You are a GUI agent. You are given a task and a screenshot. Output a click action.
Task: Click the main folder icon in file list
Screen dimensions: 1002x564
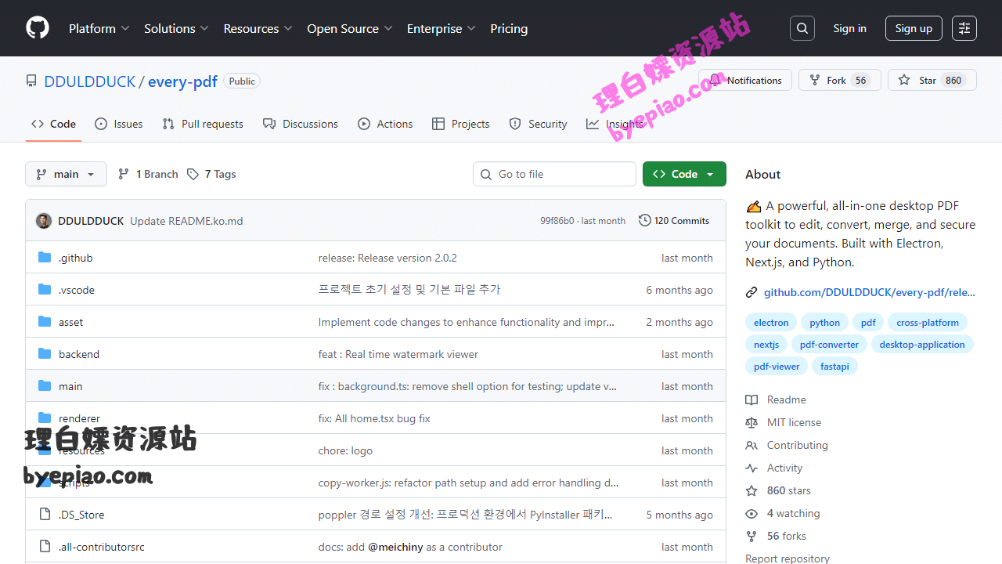pos(45,386)
